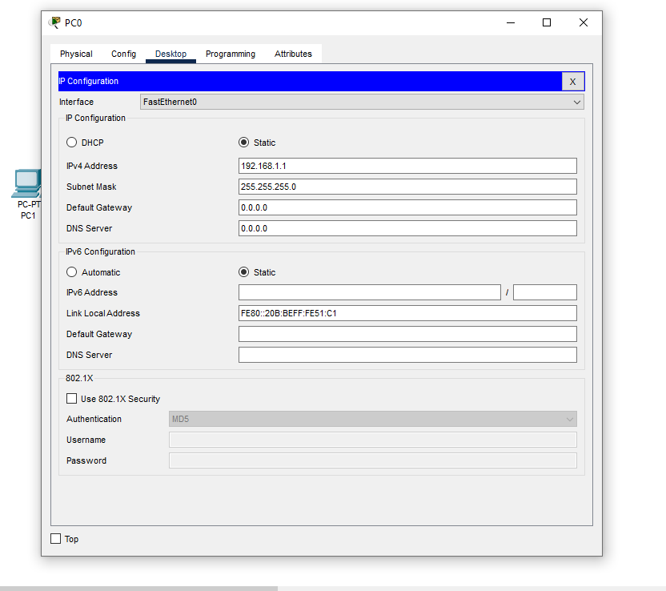Viewport: 666px width, 591px height.
Task: Expand the Interface FastEthernet0 dropdown
Action: [362, 102]
